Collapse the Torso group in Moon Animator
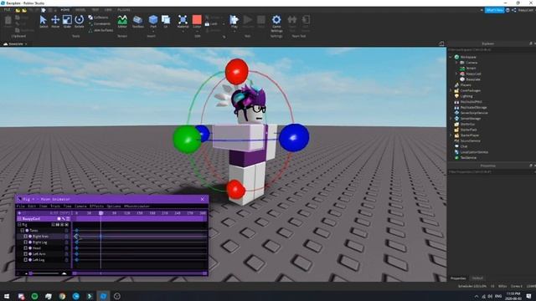536x301 pixels. [23, 231]
